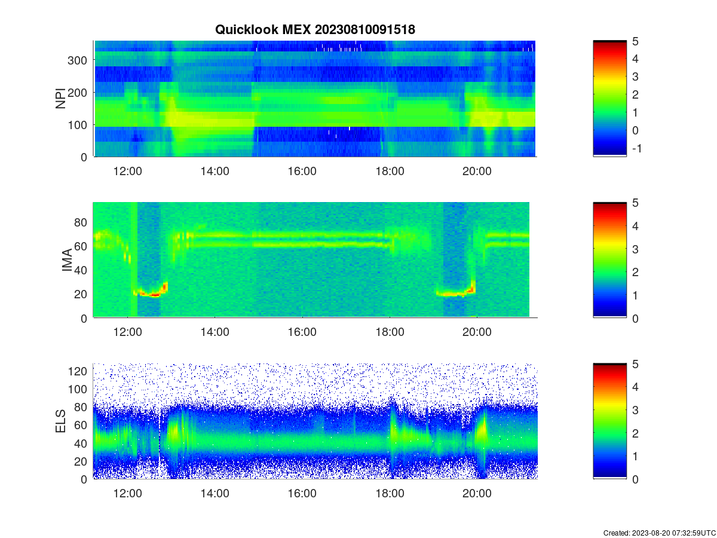
Task: Click the 16:00 tick under IMA plot
Action: (302, 332)
